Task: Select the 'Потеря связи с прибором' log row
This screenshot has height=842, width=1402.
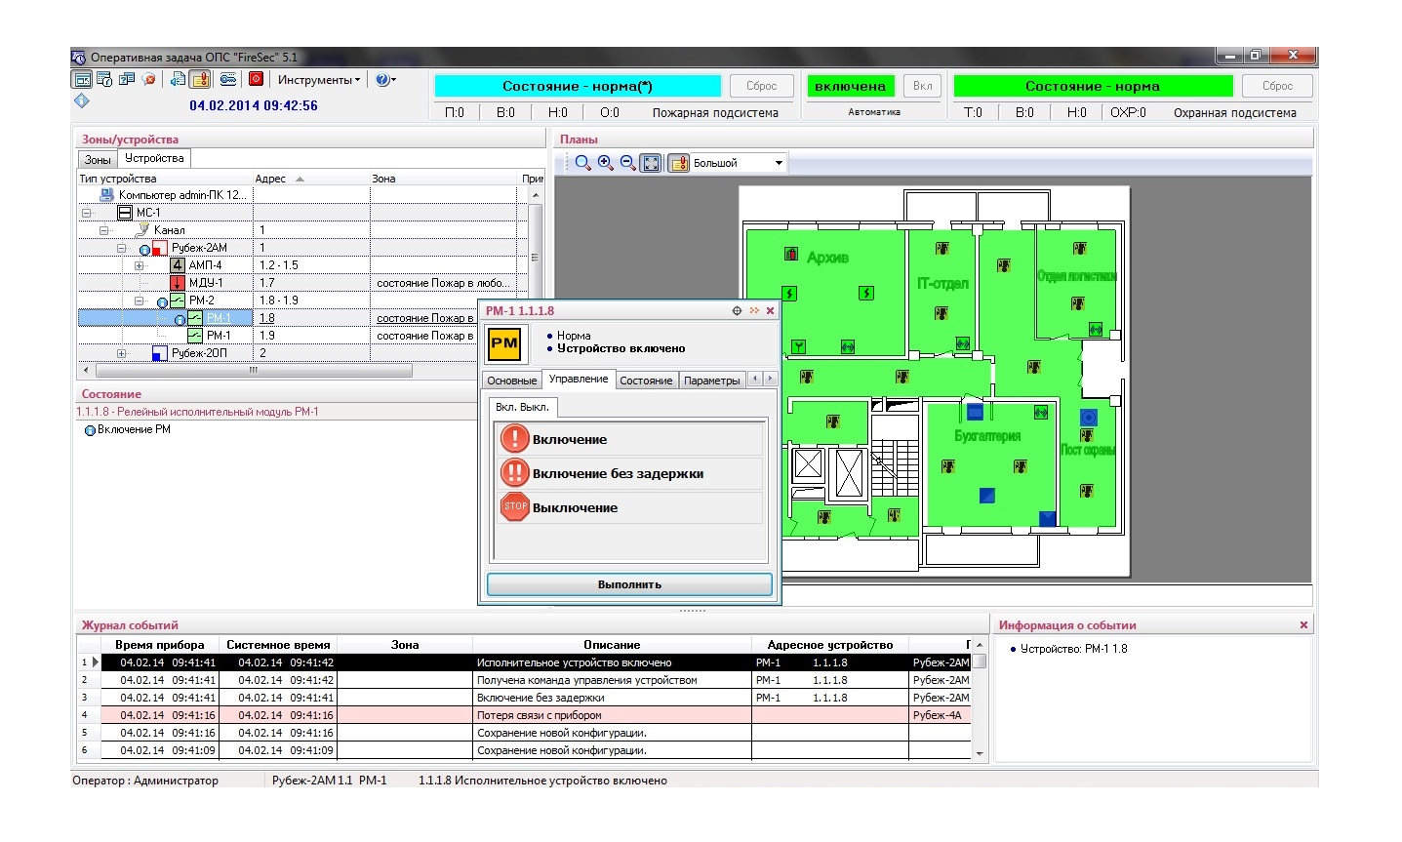Action: point(539,715)
